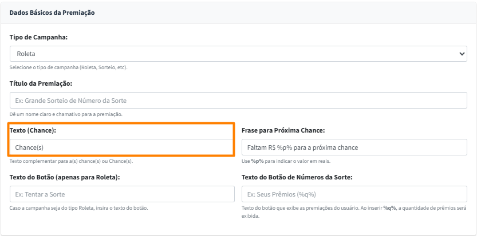The image size is (477, 236).
Task: Click the chevron arrow of the campaign type select
Action: pos(462,54)
